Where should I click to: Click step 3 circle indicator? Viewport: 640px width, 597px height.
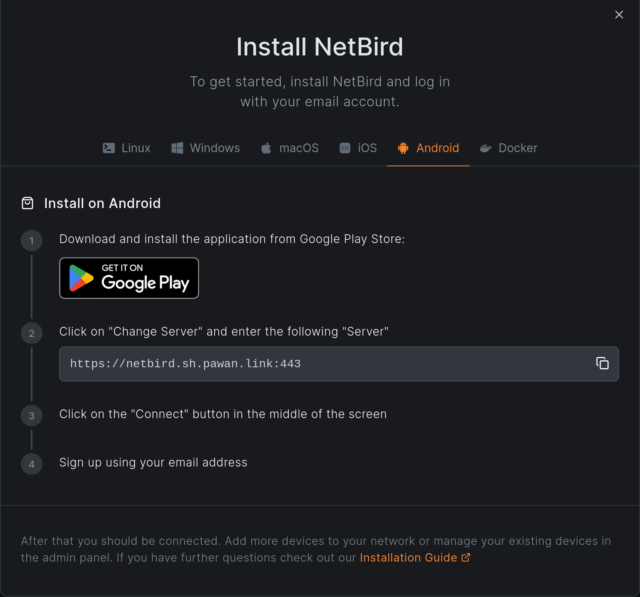[32, 415]
